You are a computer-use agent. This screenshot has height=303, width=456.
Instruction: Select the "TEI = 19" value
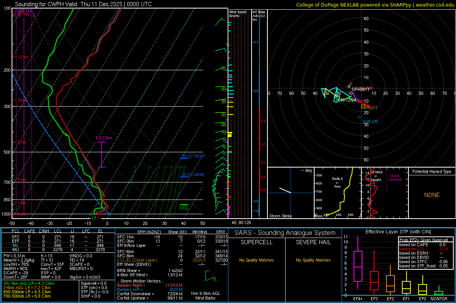(77, 260)
